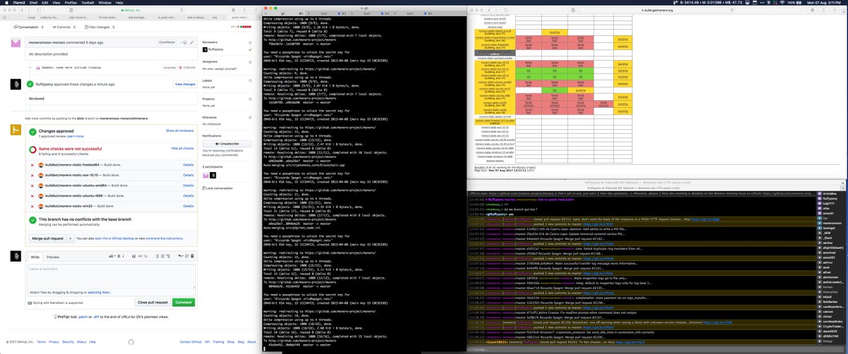This screenshot has width=848, height=354.
Task: Open the saved replies dropdown
Action: [x=181, y=256]
